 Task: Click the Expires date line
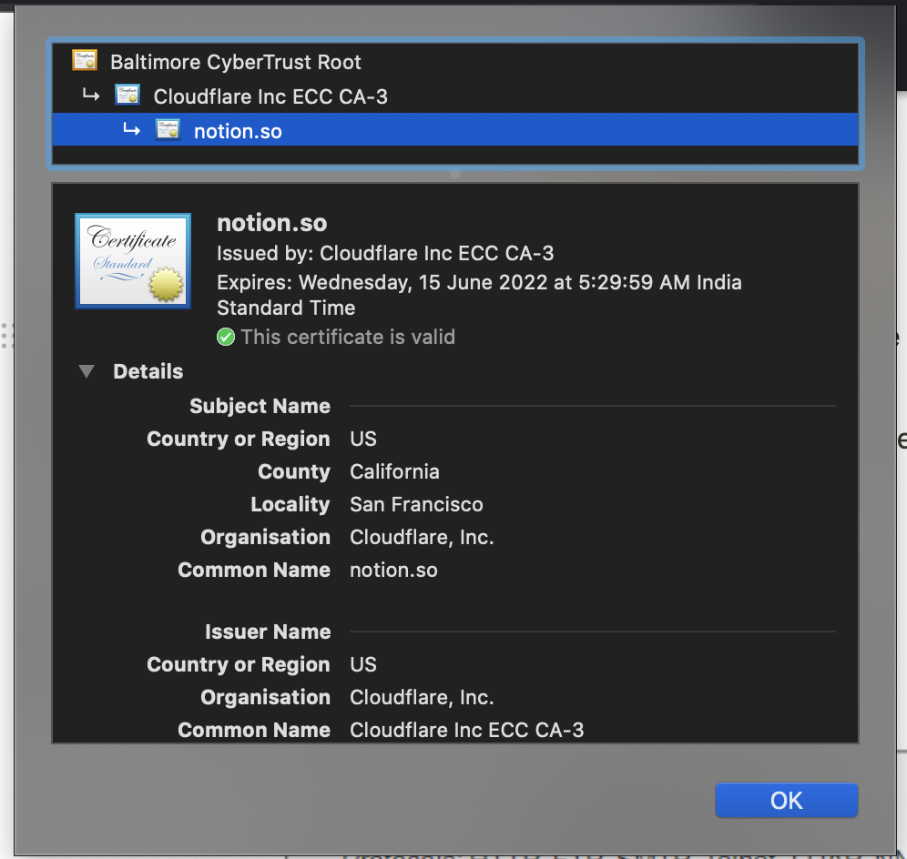pyautogui.click(x=479, y=295)
